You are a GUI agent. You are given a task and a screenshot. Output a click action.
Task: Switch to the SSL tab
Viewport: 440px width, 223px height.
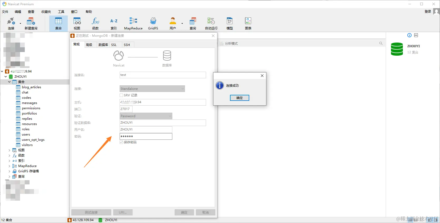point(114,45)
